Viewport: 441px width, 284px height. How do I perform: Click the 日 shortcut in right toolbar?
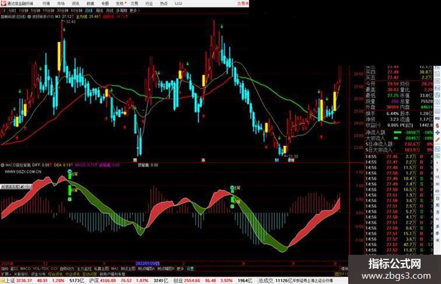[x=437, y=199]
